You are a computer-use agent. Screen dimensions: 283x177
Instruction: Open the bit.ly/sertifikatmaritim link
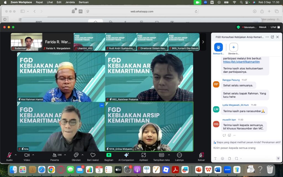[x=241, y=62]
